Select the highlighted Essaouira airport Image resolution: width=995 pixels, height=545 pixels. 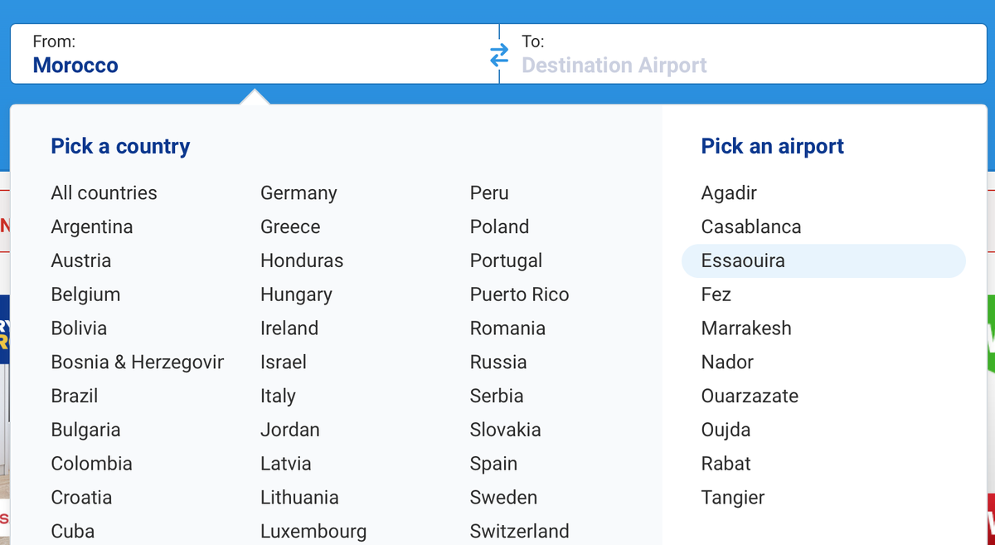(x=742, y=261)
